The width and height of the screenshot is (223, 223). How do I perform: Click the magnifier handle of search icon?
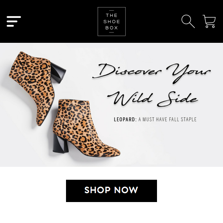tap(192, 25)
